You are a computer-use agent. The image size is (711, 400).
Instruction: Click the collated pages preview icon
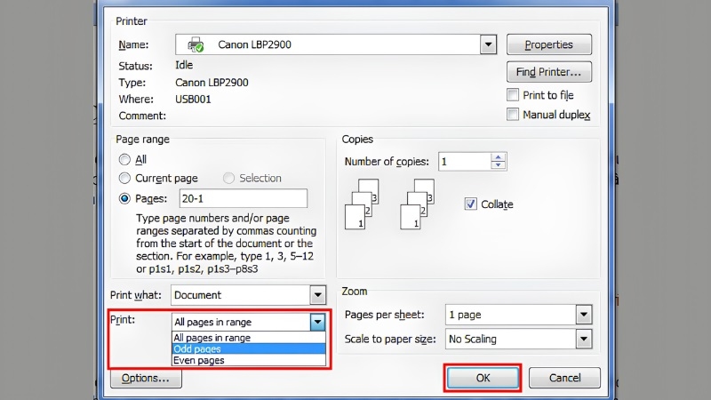tap(362, 204)
